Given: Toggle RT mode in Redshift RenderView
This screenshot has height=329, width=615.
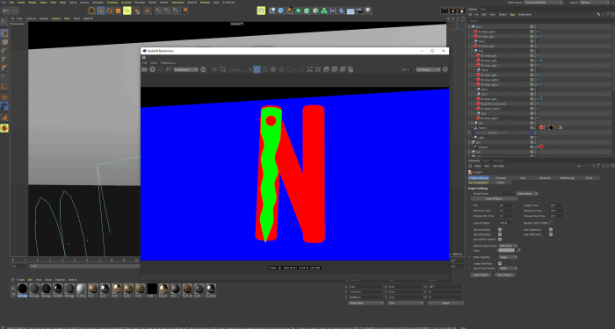Looking at the screenshot, I should (169, 69).
